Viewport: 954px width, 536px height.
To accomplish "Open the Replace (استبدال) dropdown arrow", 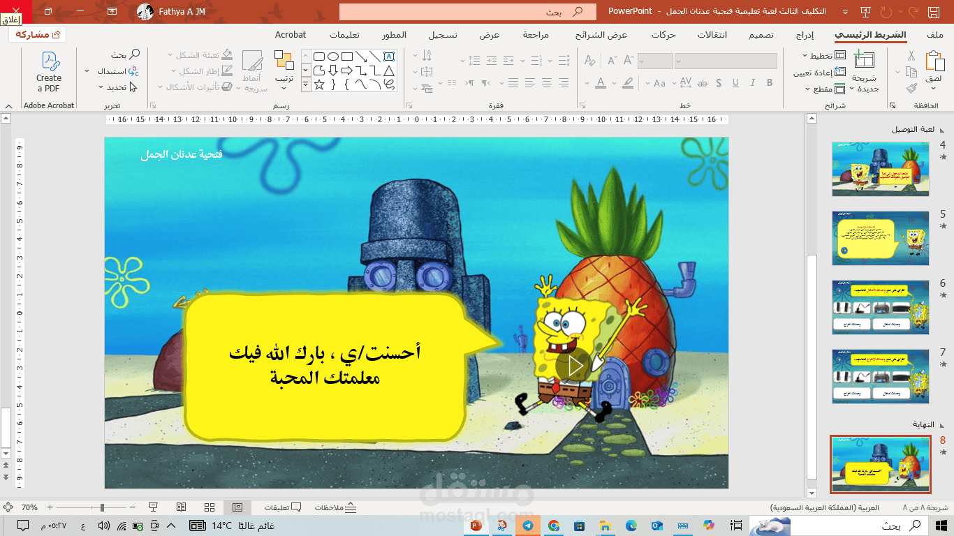I will point(87,71).
